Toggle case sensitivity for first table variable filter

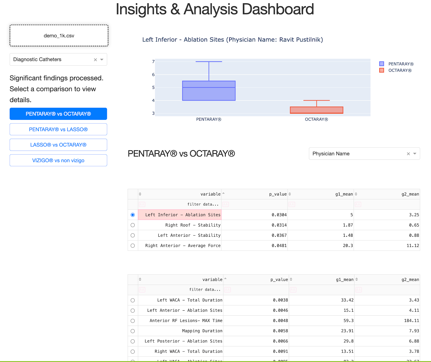click(x=142, y=204)
